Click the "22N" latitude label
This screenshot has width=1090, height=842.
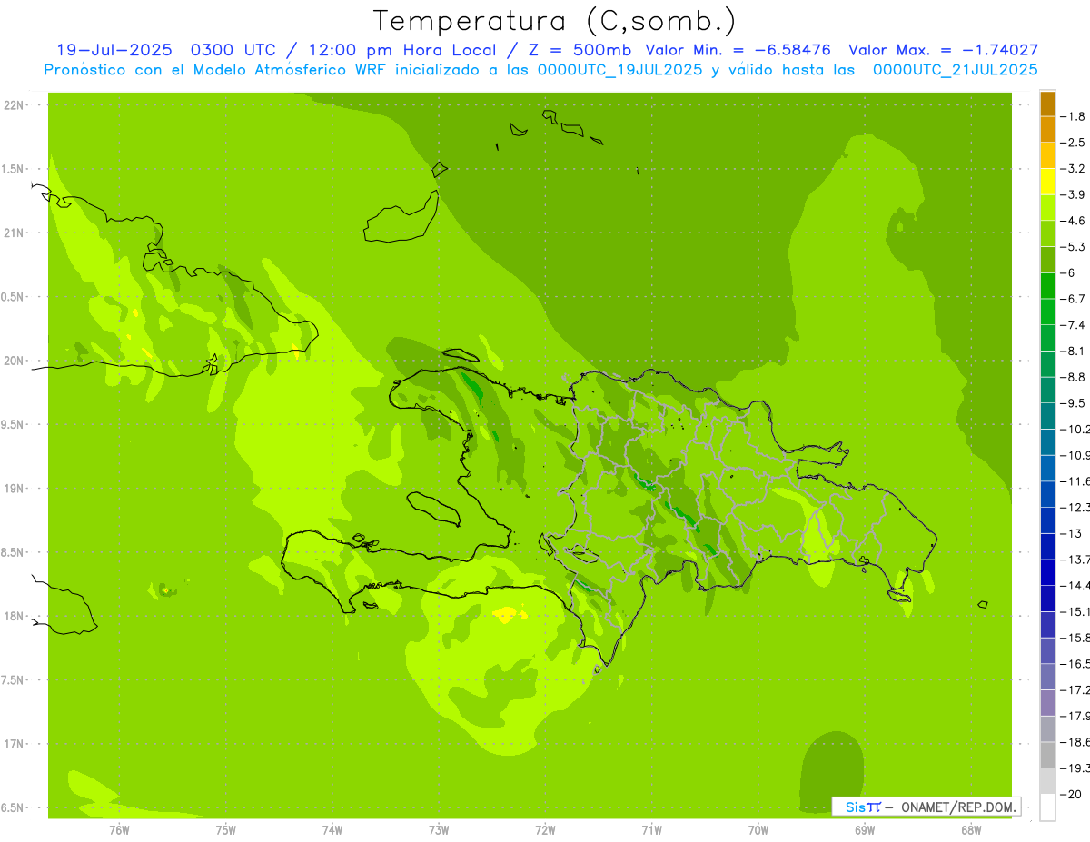click(x=15, y=105)
